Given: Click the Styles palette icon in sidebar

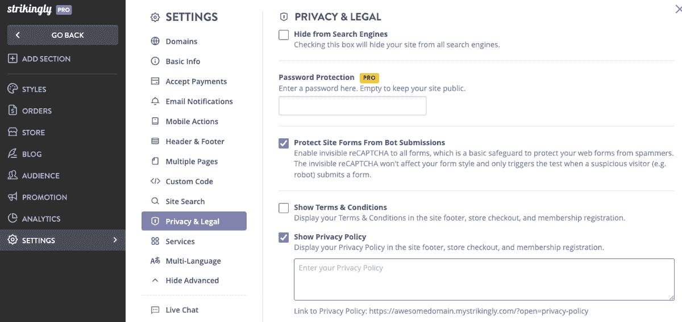Looking at the screenshot, I should coord(13,89).
